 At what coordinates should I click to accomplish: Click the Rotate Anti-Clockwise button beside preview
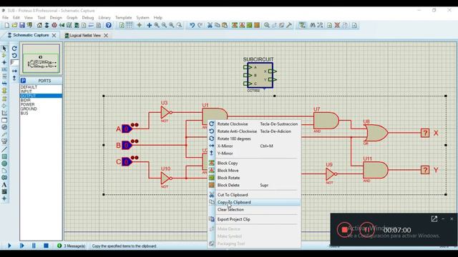click(14, 56)
